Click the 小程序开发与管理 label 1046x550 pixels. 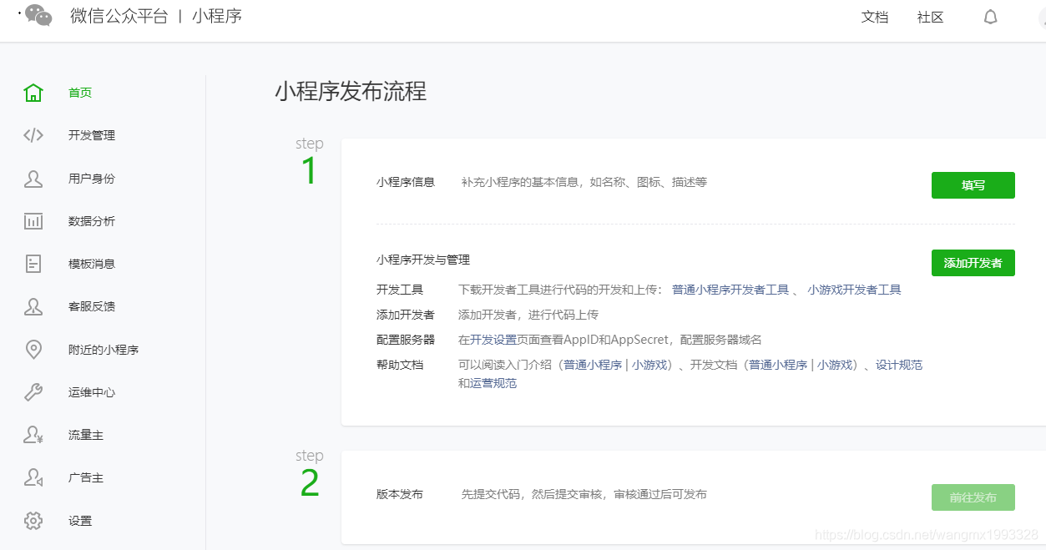[423, 260]
